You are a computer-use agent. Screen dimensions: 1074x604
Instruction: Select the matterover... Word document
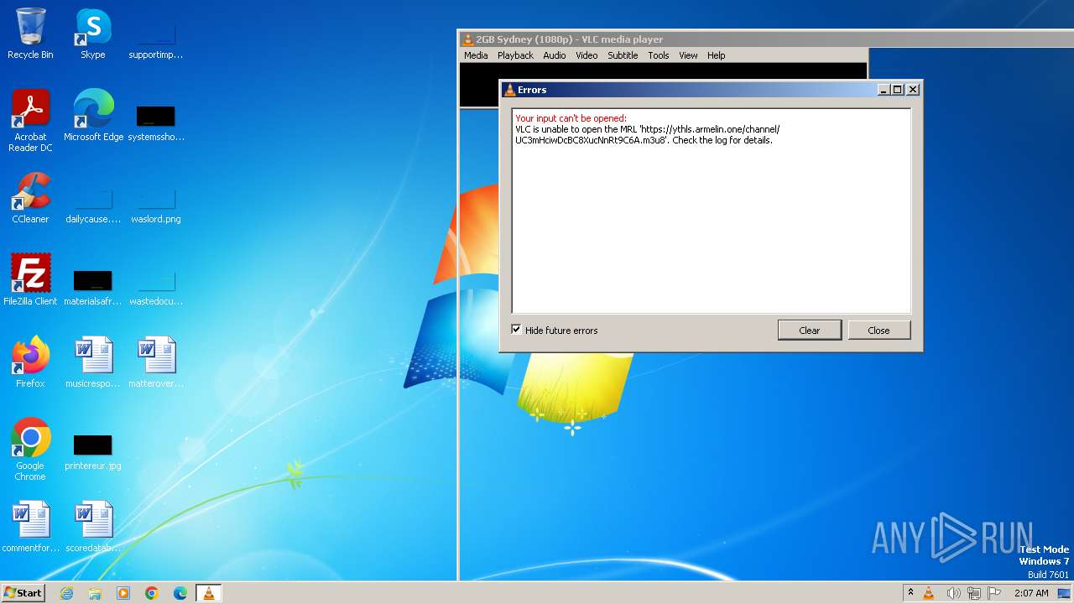(x=155, y=362)
